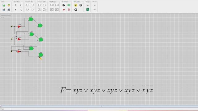Select the push button part in I/O Parts

tap(64, 5)
